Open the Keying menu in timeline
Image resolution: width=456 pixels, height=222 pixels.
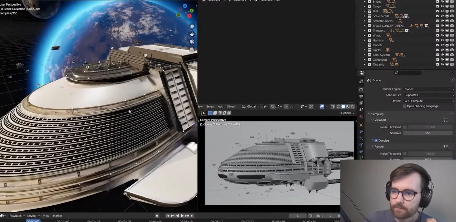click(x=33, y=216)
